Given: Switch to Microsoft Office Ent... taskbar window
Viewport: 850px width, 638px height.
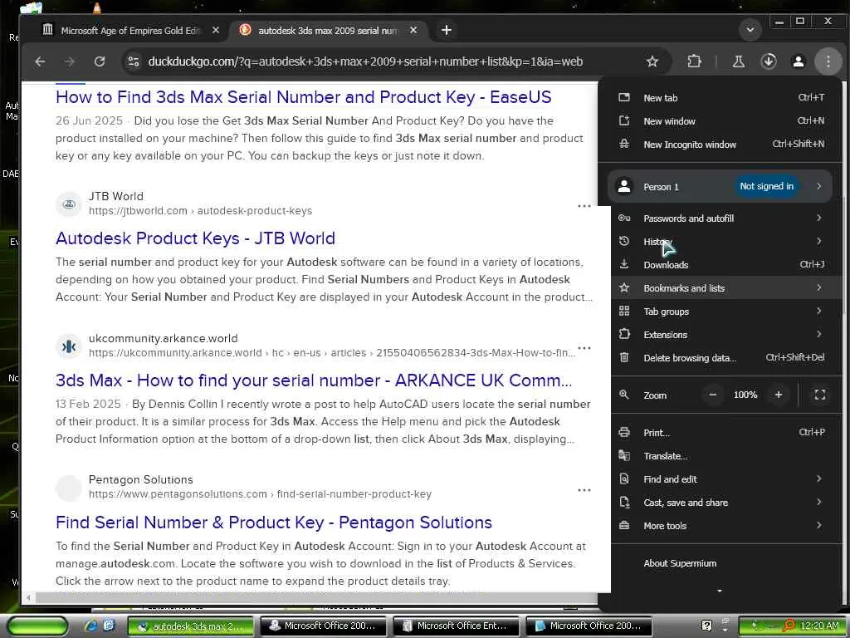Looking at the screenshot, I should click(x=456, y=626).
